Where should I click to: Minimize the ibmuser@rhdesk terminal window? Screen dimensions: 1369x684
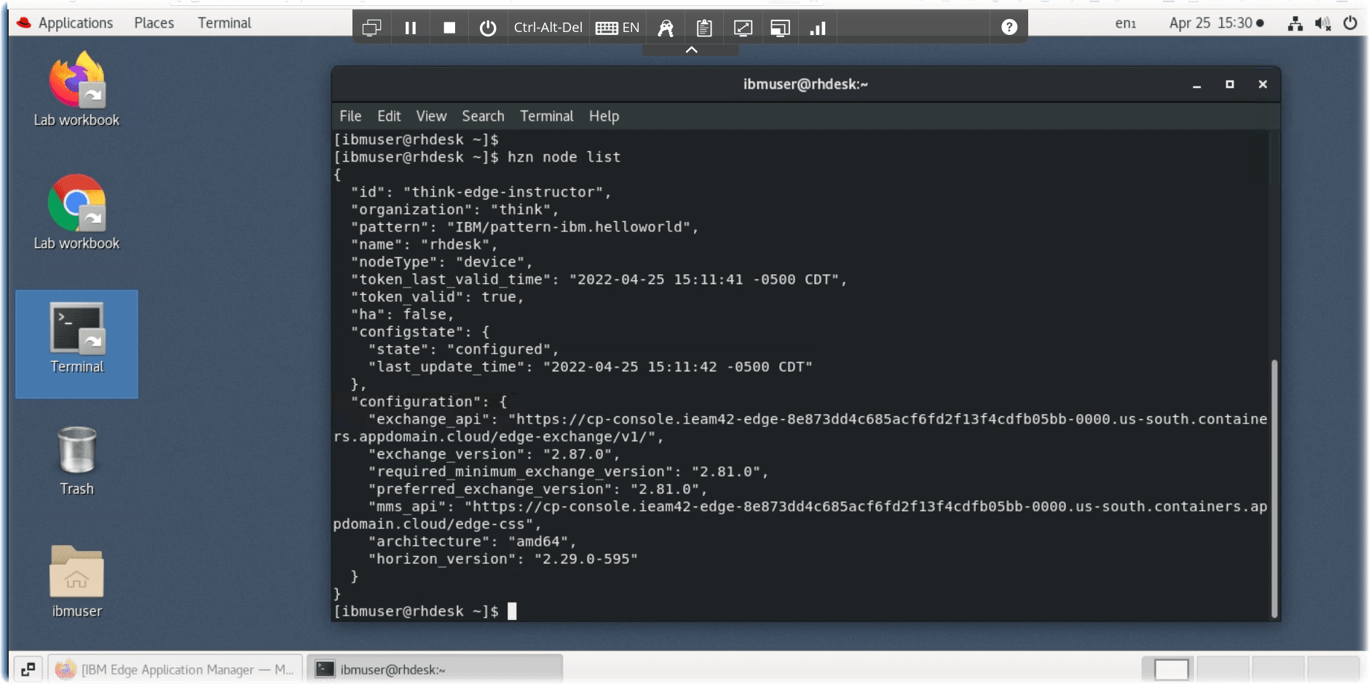coord(1196,84)
